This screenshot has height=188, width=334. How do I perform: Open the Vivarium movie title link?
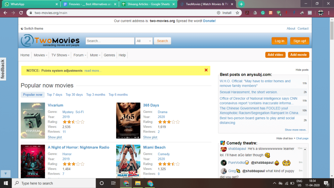(55, 105)
